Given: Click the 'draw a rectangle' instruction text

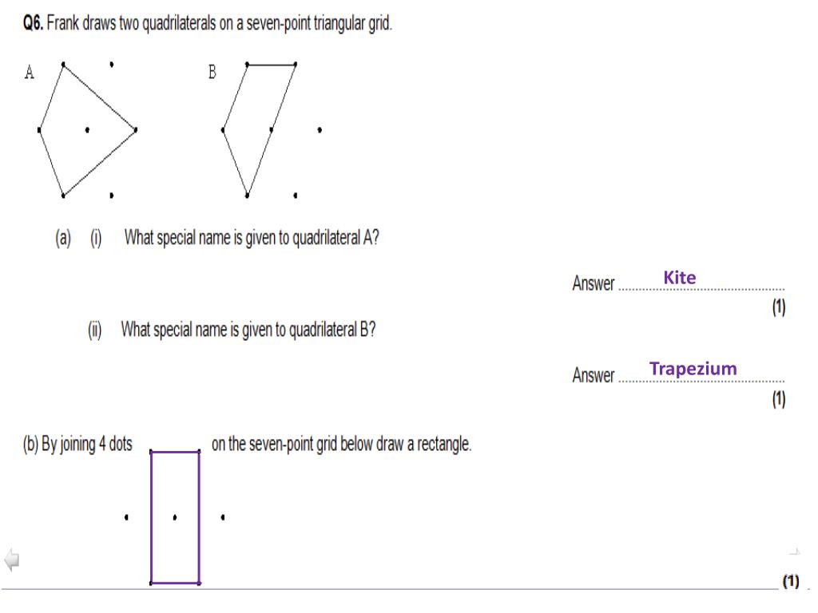Looking at the screenshot, I should pos(341,444).
